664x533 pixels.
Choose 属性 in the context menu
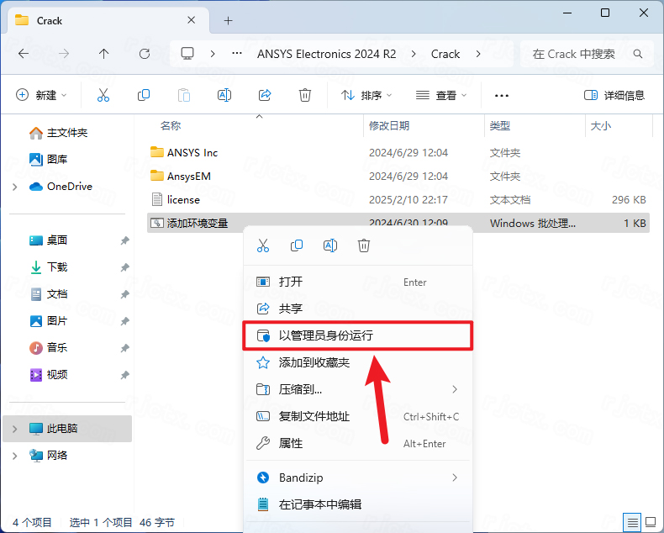pos(291,443)
